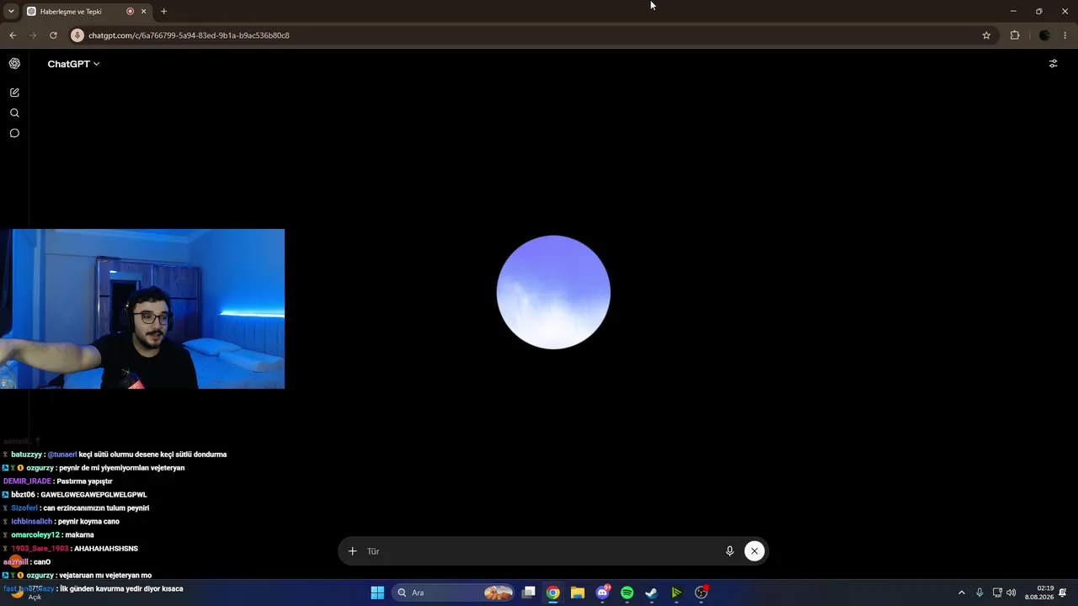Open the browser profile avatar
Viewport: 1078px width, 606px height.
pos(1044,35)
